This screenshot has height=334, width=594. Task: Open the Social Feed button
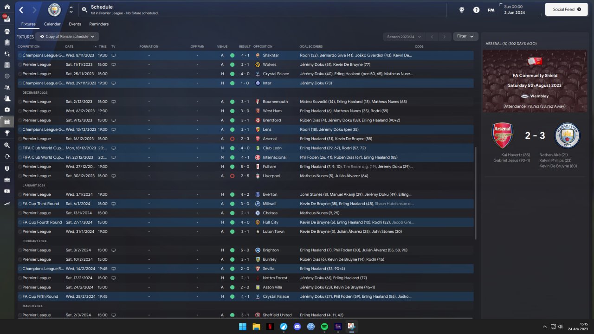567,9
